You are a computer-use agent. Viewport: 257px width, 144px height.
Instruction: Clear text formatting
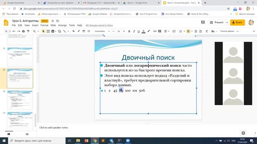pos(207,31)
